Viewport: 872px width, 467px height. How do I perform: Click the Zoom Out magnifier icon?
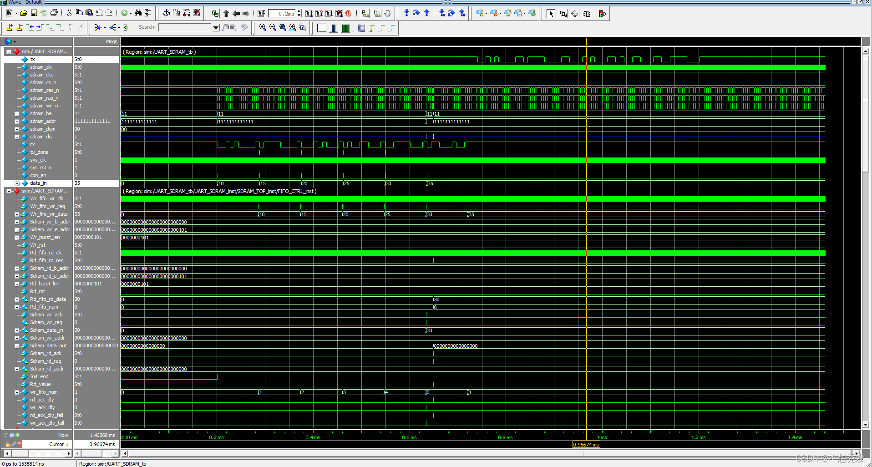(273, 28)
